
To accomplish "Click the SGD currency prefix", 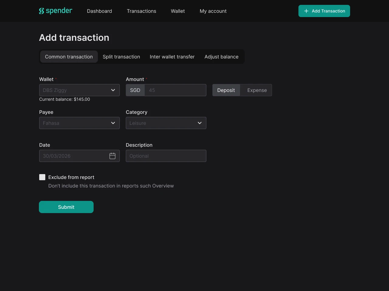I will [x=135, y=90].
